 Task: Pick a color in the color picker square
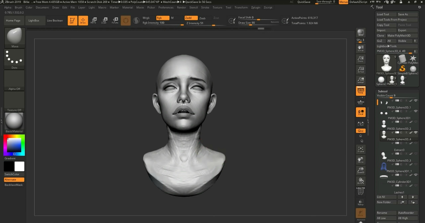pyautogui.click(x=14, y=145)
